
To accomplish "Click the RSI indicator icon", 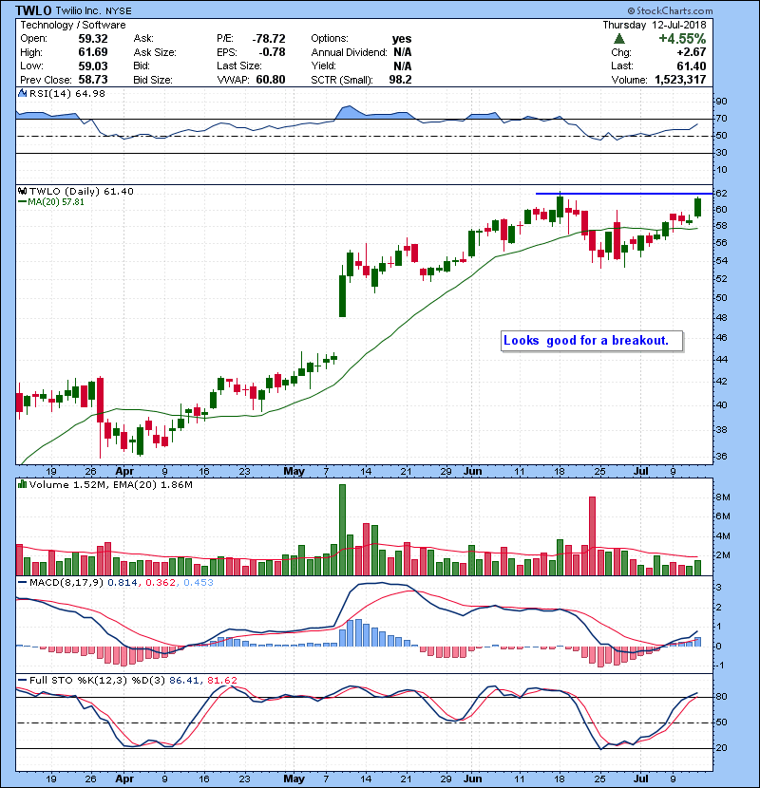I will click(x=22, y=93).
